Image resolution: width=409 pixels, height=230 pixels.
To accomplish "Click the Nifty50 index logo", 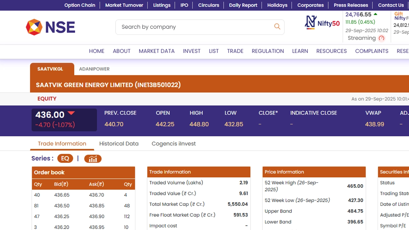I will coord(322,22).
